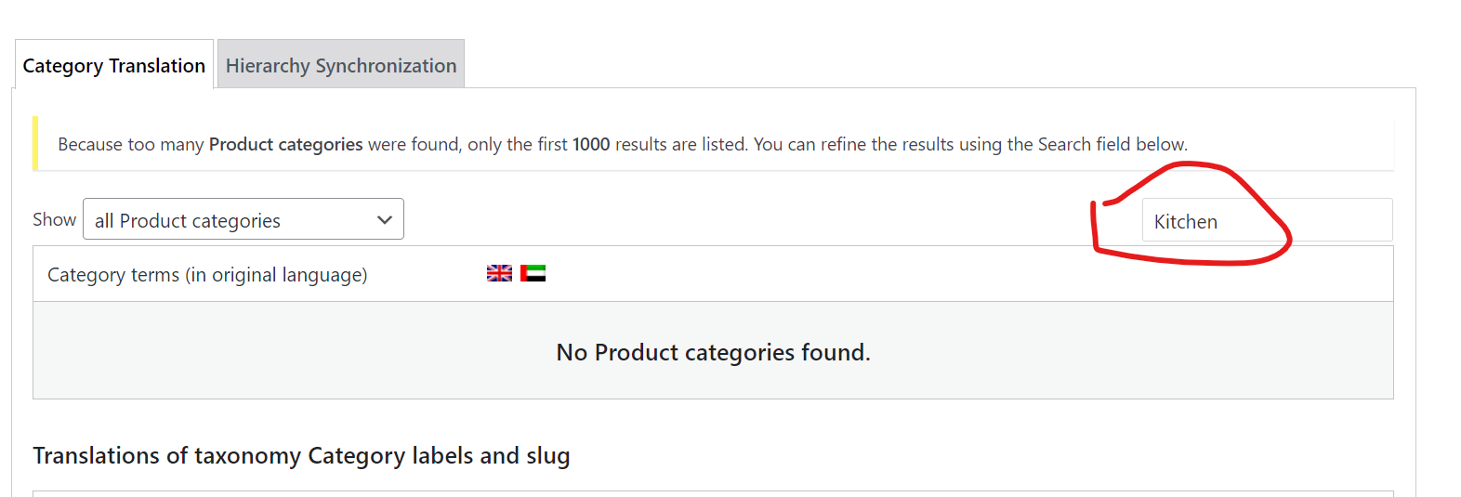The image size is (1461, 497).
Task: Switch to the Category Translation tab
Action: tap(114, 65)
